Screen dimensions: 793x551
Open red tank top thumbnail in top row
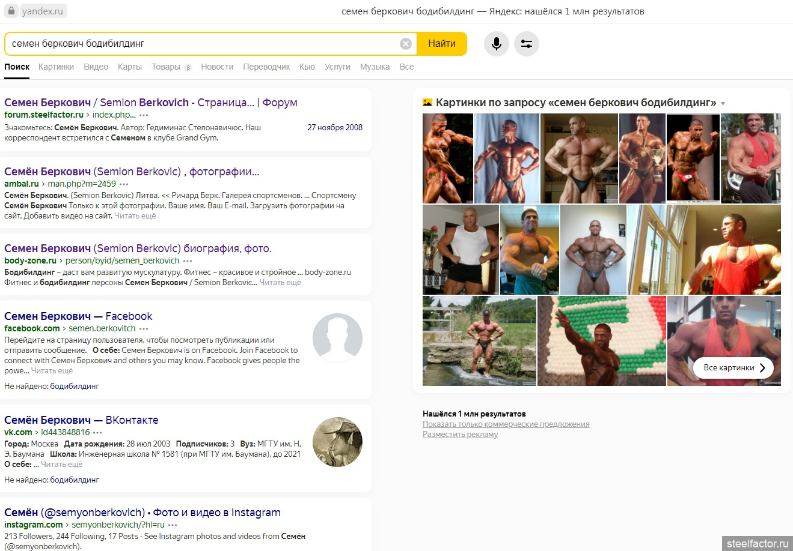[751, 158]
